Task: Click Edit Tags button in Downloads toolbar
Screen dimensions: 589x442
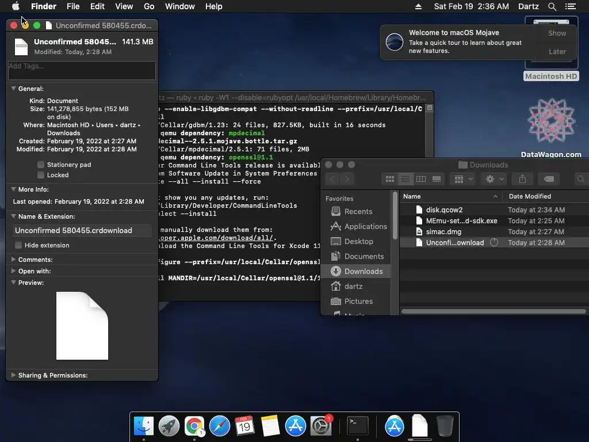Action: [x=549, y=179]
